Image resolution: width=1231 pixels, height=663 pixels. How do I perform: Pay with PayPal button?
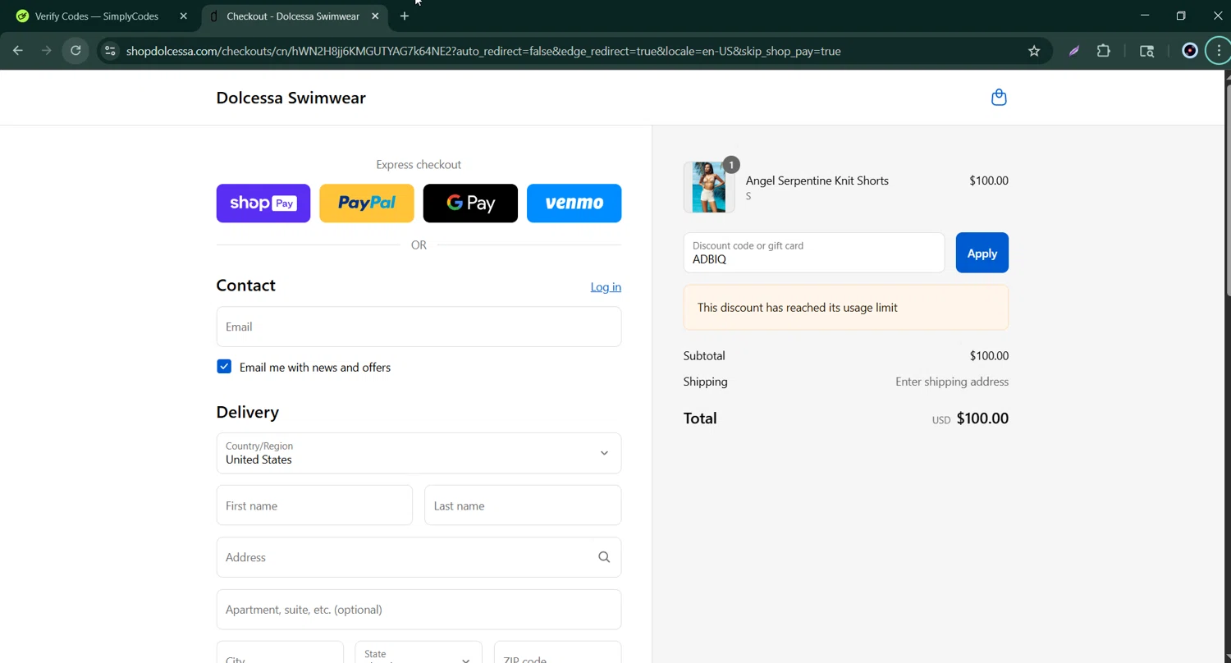[367, 203]
